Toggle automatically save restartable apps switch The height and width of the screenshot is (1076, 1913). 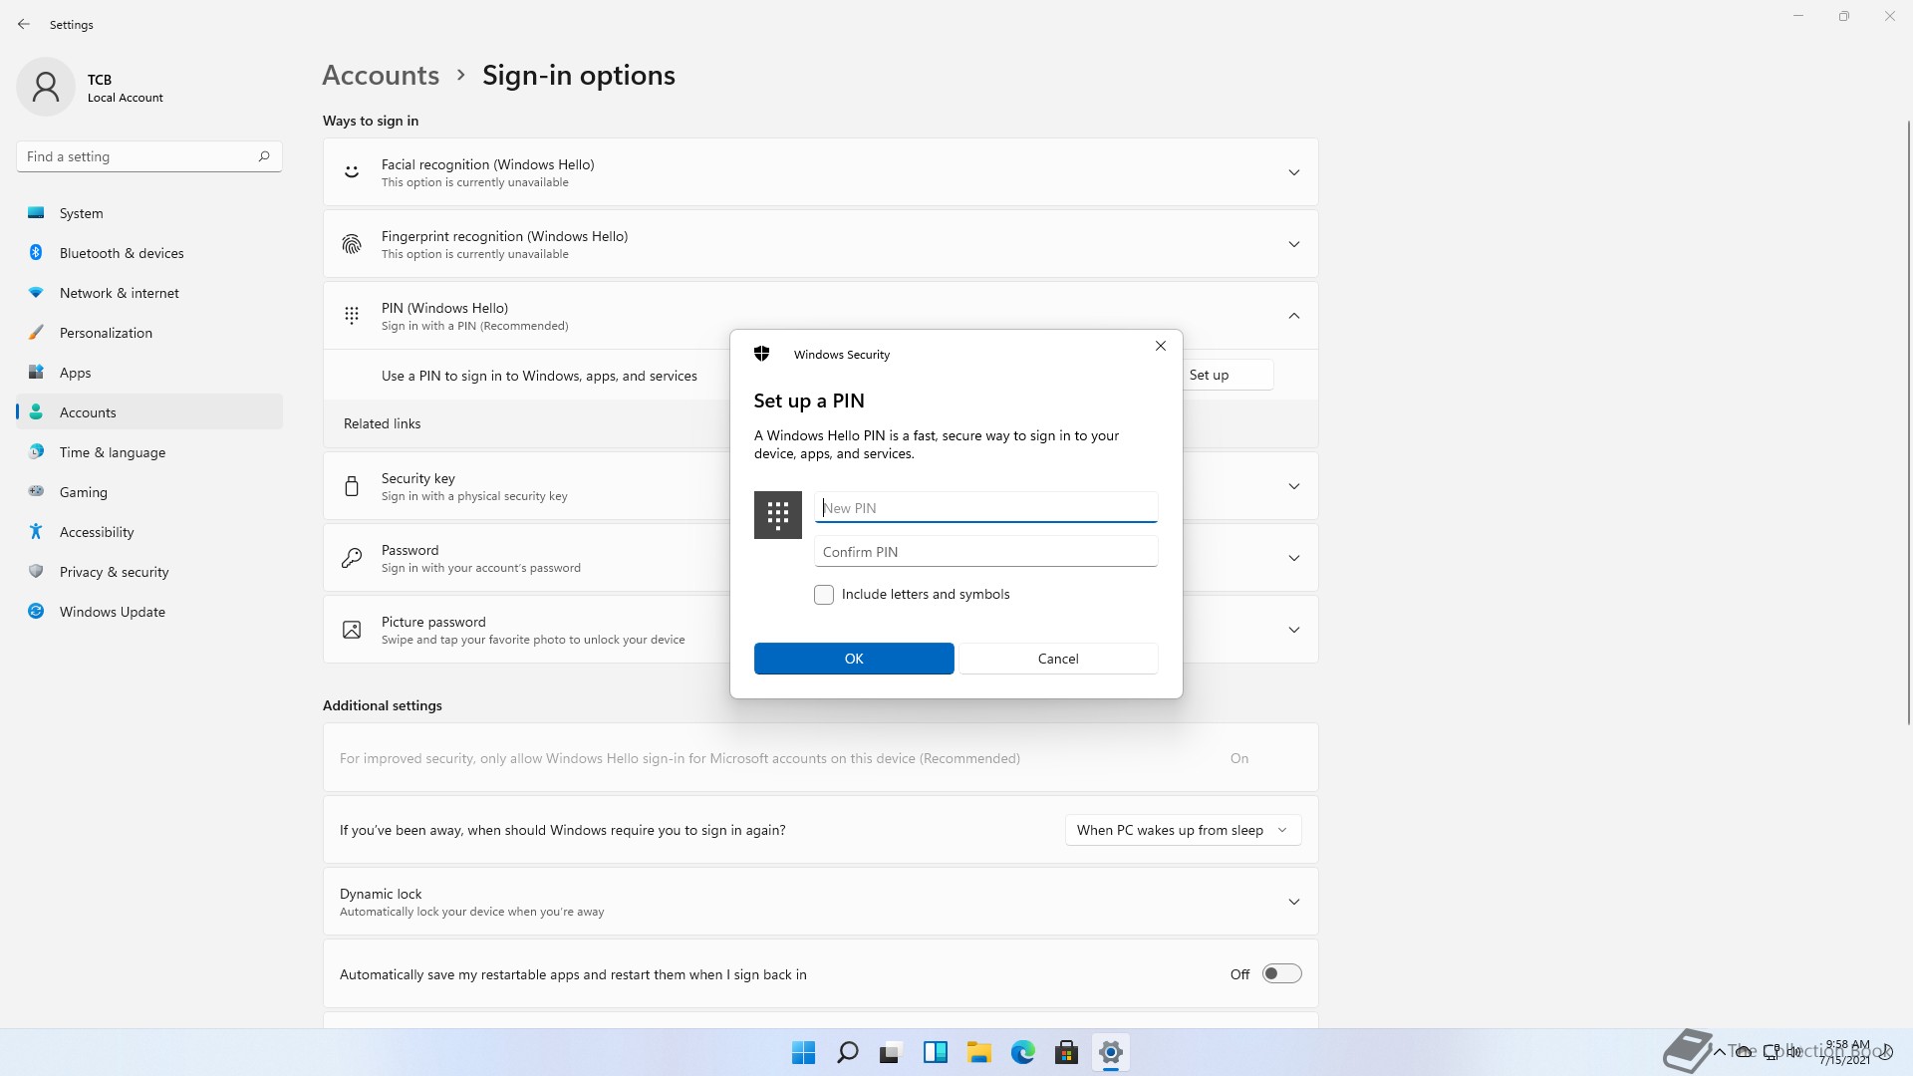pos(1281,974)
